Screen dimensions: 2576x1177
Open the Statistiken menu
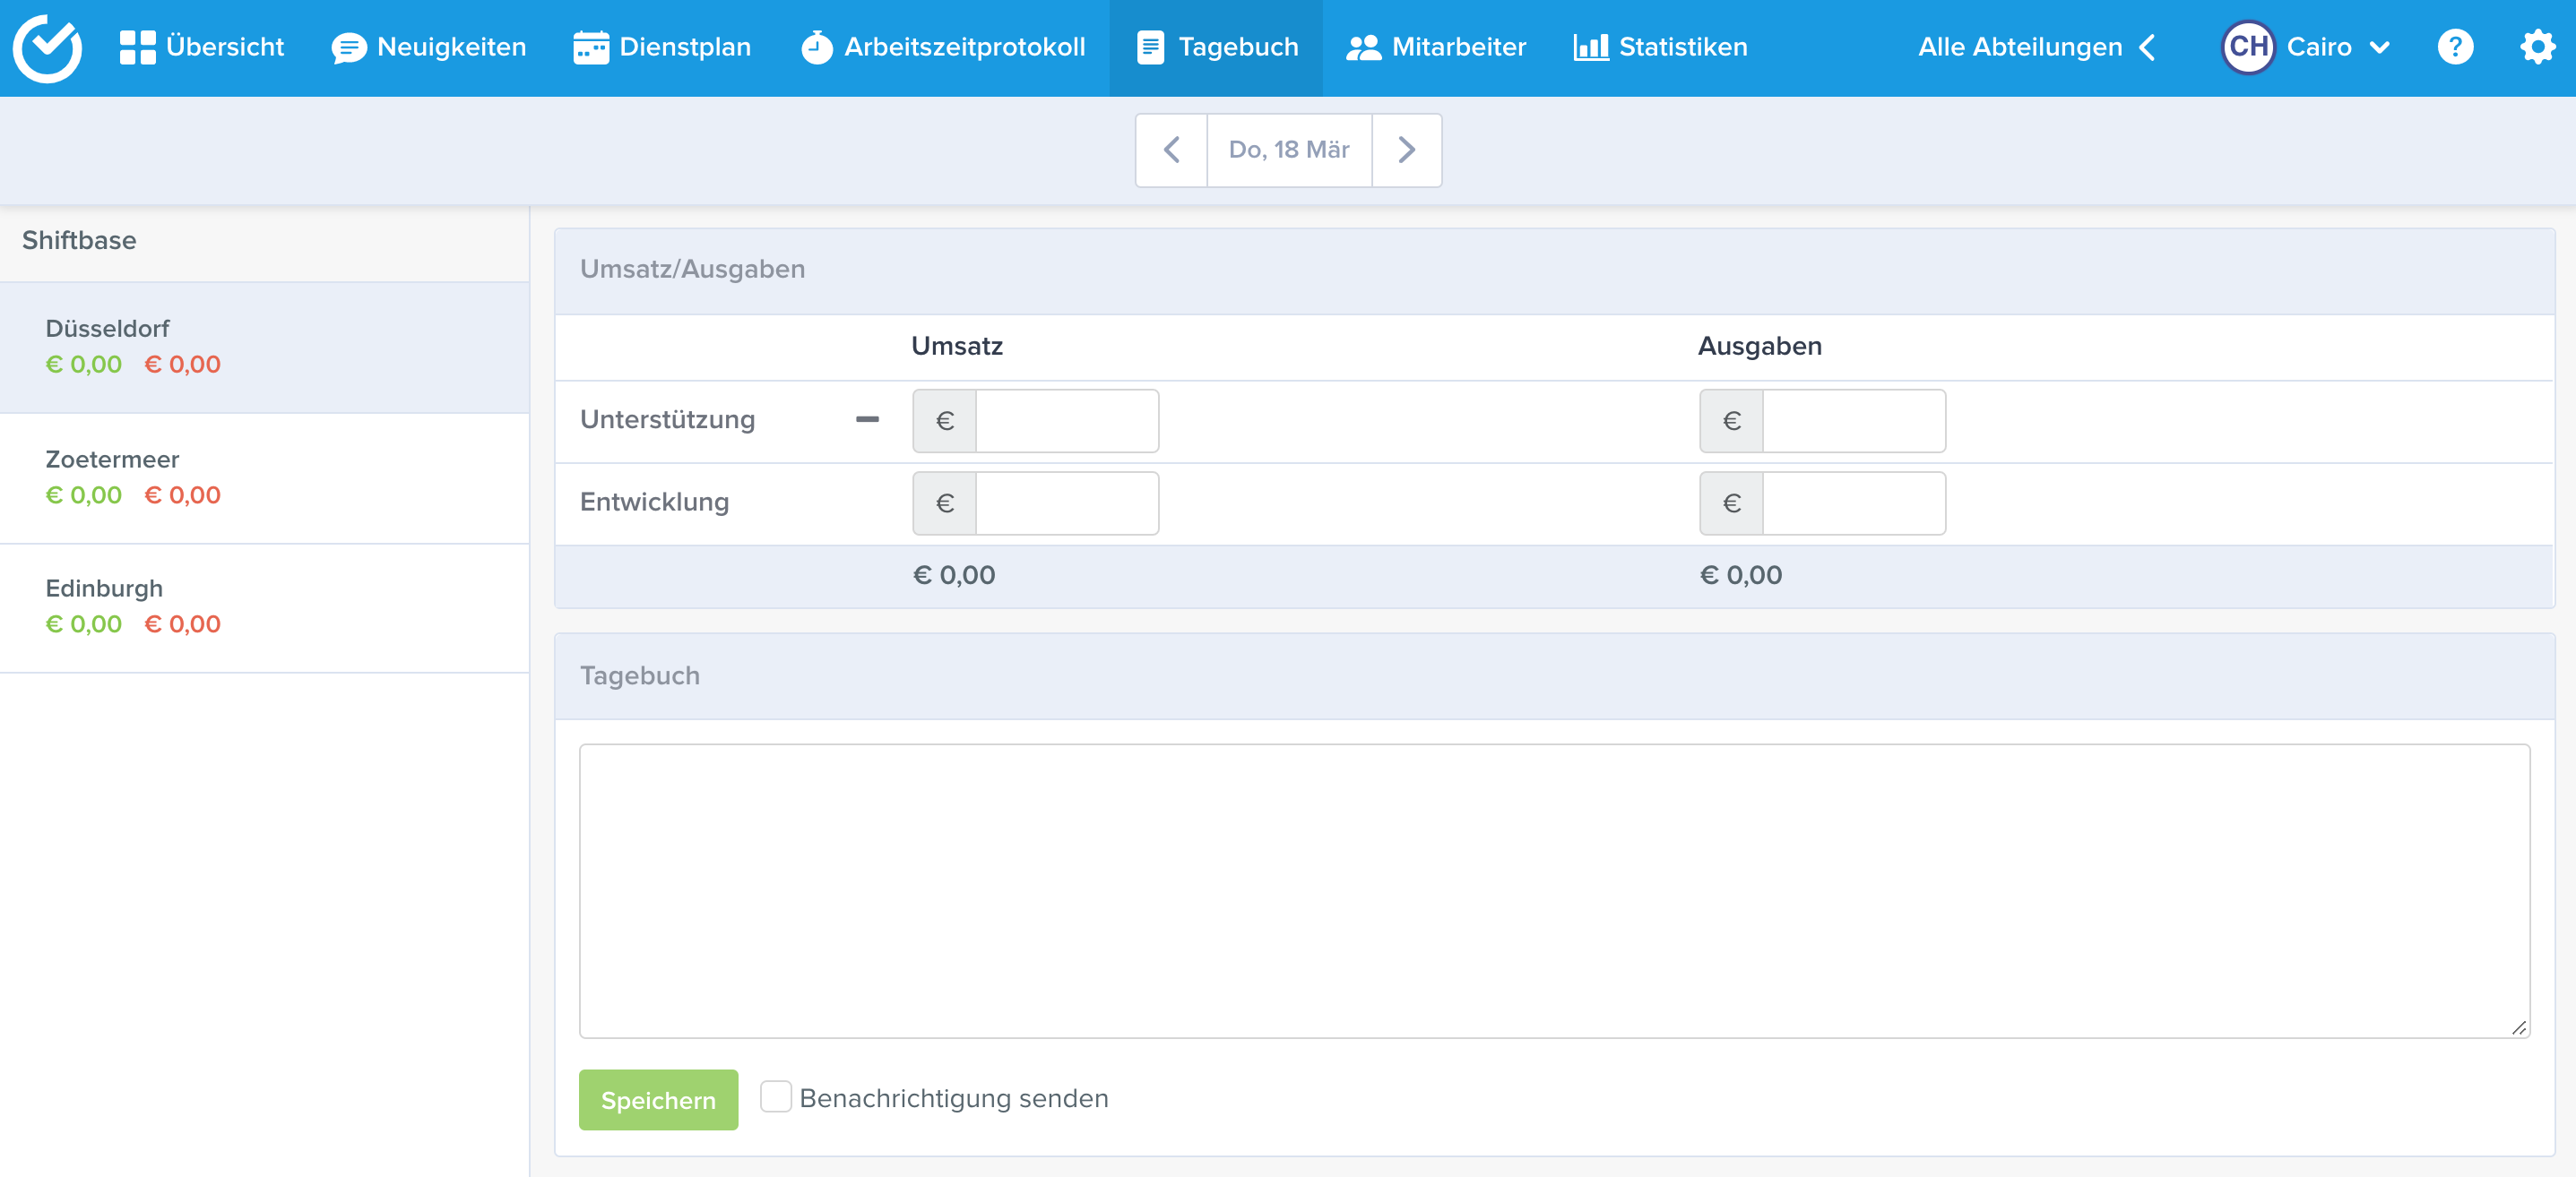pos(1661,47)
